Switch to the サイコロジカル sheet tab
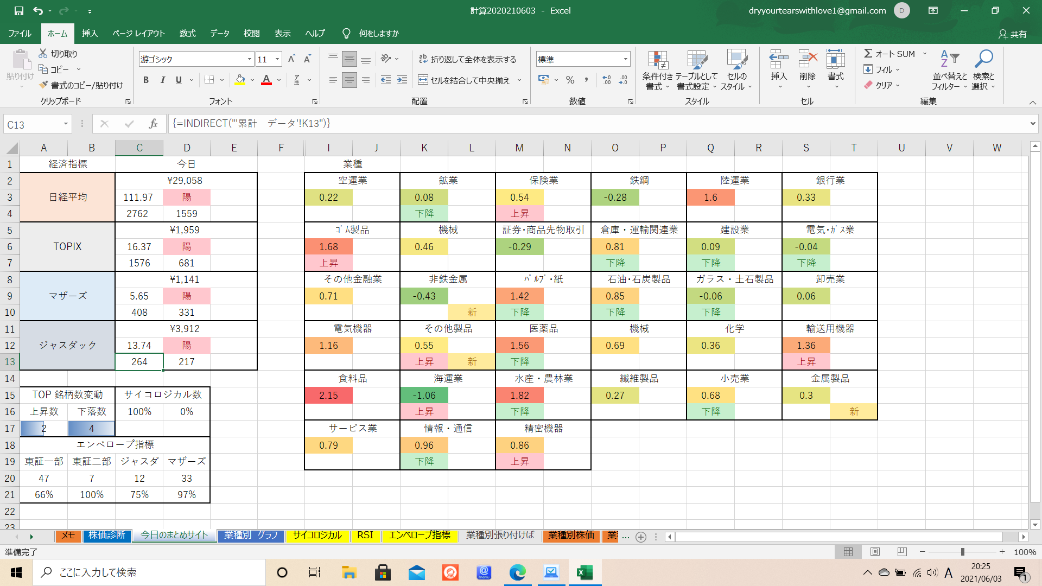Viewport: 1042px width, 586px height. point(317,536)
